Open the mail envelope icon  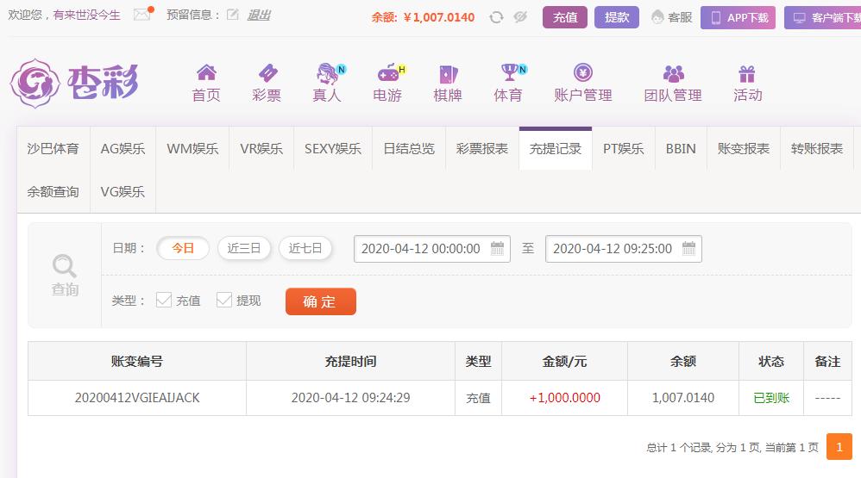[142, 15]
